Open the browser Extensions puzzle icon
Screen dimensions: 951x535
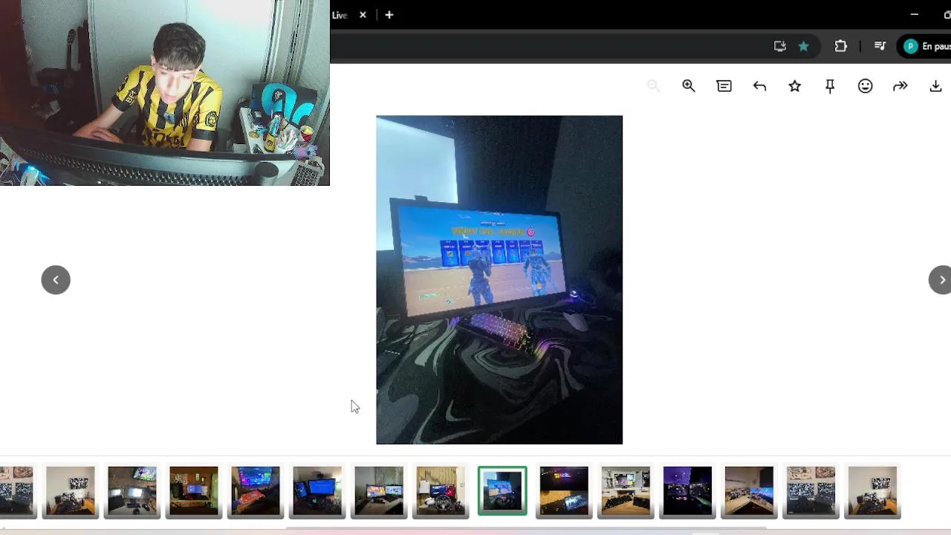[840, 46]
